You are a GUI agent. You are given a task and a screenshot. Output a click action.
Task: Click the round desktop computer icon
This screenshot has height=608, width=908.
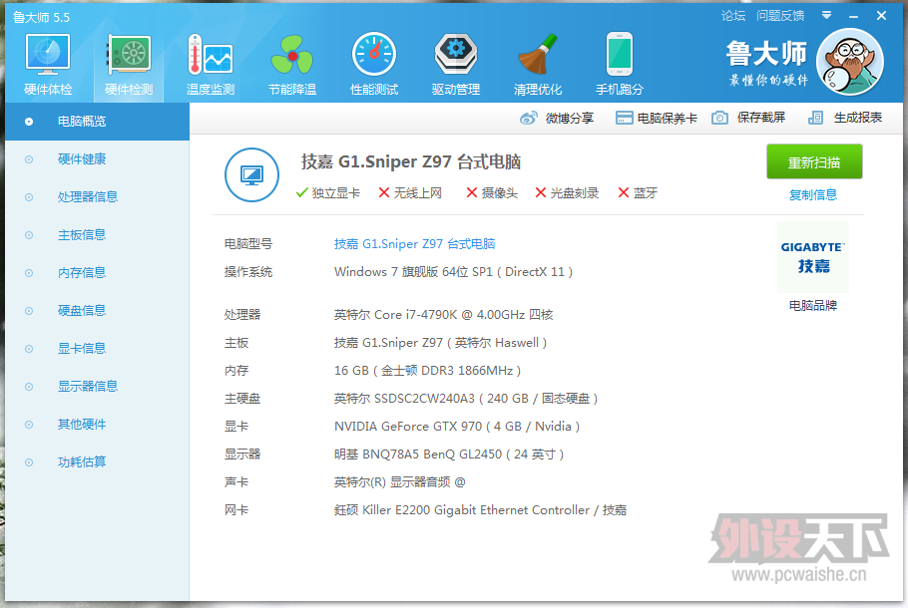coord(251,174)
